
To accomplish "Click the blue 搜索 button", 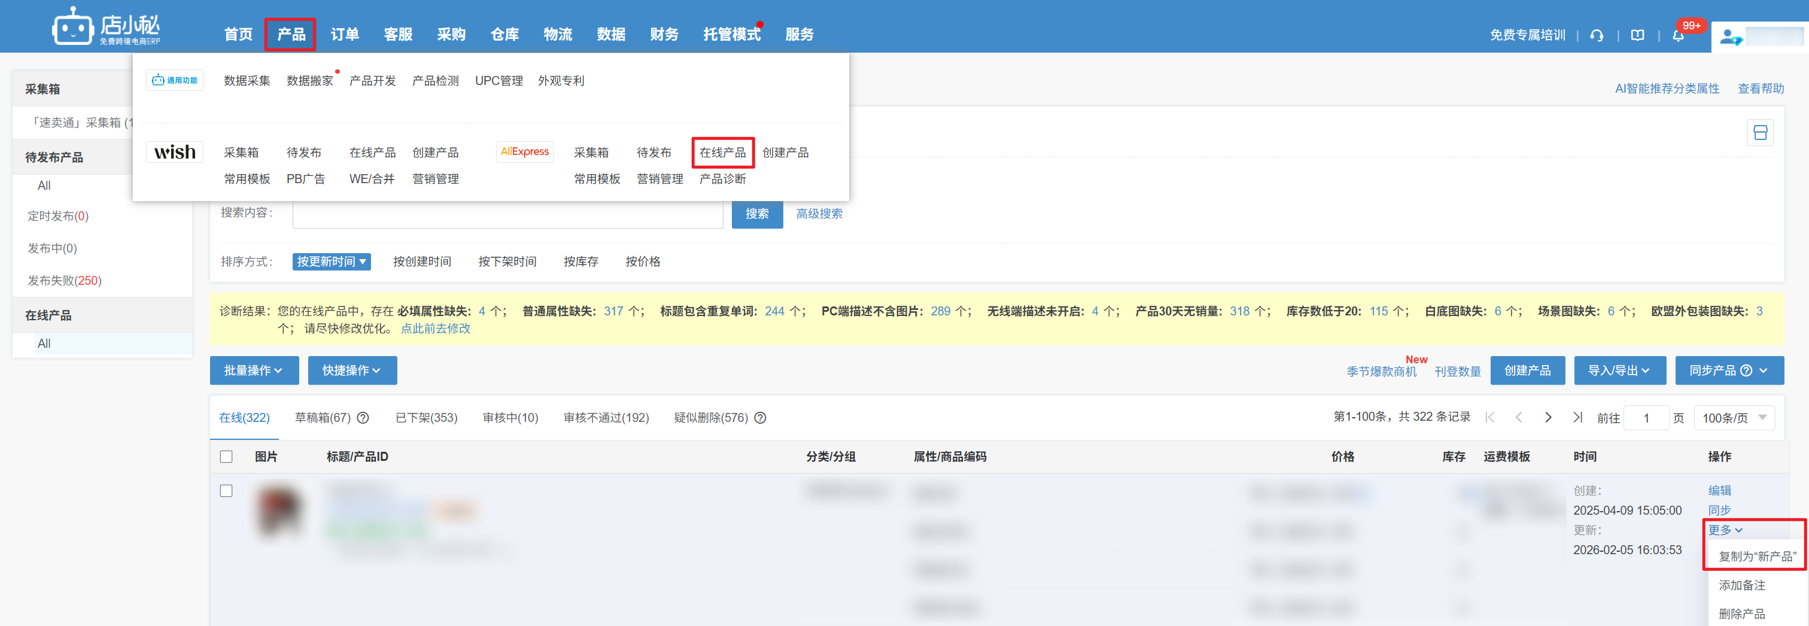I will point(756,214).
